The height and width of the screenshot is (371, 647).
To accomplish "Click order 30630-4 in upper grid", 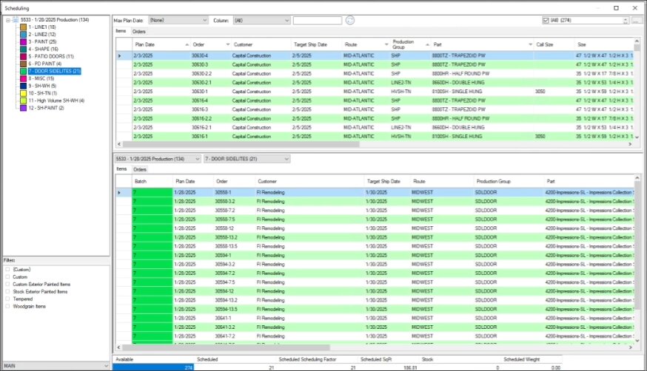I will point(200,55).
